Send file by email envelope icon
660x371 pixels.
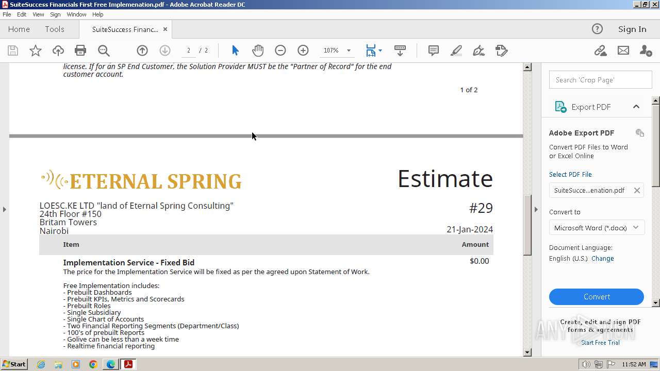coord(623,50)
